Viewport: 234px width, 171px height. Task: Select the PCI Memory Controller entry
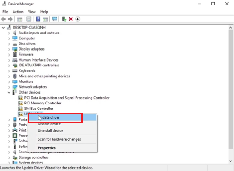(43, 103)
